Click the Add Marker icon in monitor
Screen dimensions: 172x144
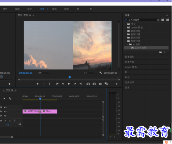tap(38, 84)
